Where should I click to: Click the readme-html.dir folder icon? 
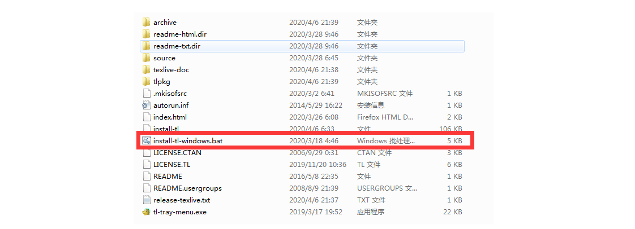(146, 34)
